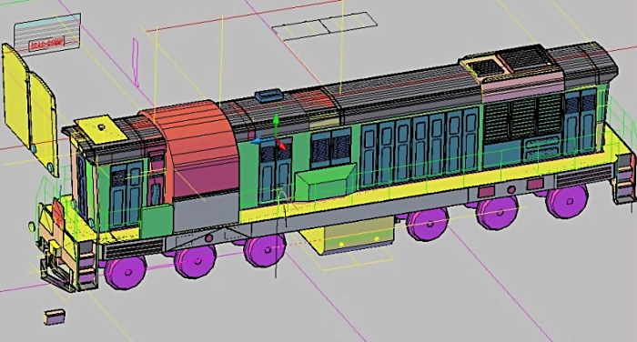Select the detached thin magenta outline shape
Image resolution: width=637 pixels, height=342 pixels.
tap(136, 62)
